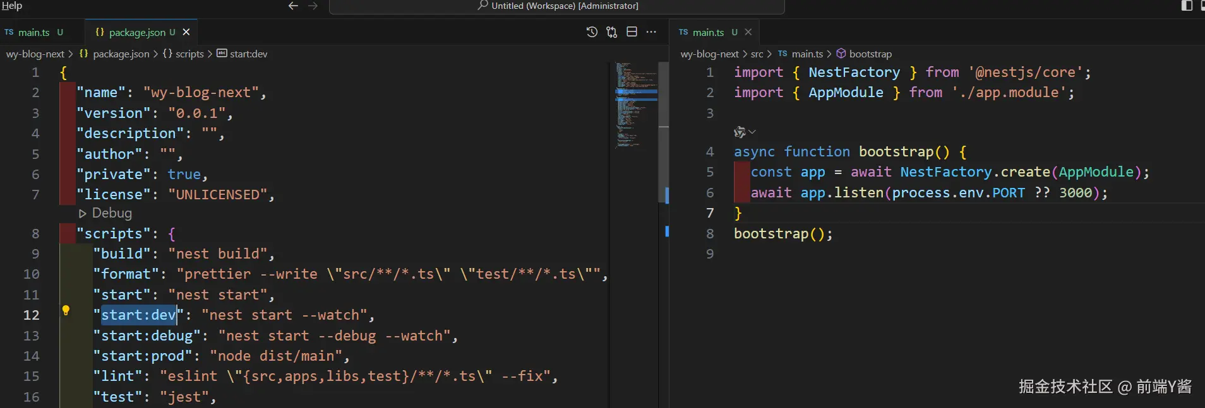The width and height of the screenshot is (1205, 408).
Task: Expand the chevron beside the AI assistant icon
Action: 752,132
